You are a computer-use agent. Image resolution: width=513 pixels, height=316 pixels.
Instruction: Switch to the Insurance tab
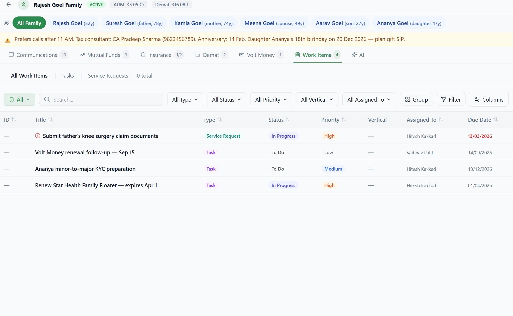159,55
